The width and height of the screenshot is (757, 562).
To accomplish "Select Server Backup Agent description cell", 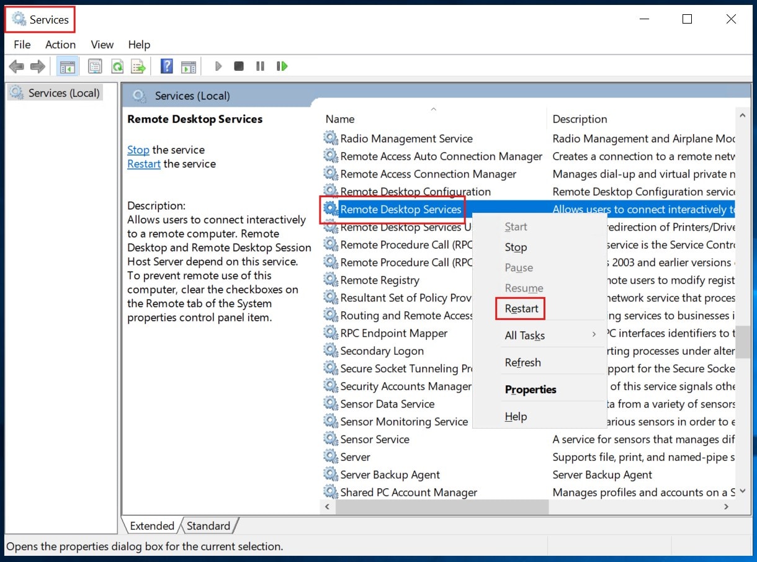I will click(x=602, y=475).
